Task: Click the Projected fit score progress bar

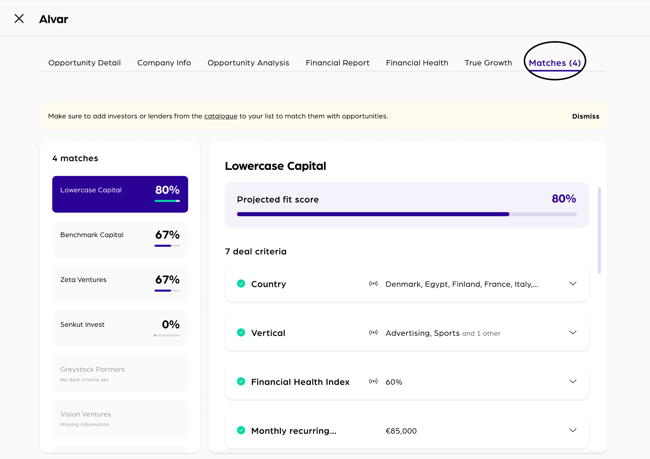Action: pos(406,214)
